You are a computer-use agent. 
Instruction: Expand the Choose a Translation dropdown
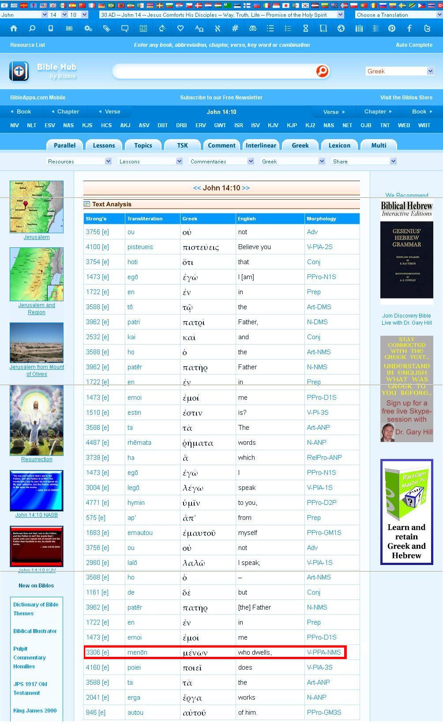coord(398,15)
